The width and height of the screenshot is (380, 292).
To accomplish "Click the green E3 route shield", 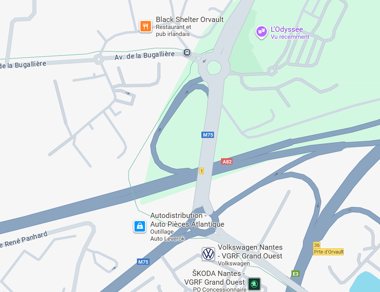I will click(296, 273).
